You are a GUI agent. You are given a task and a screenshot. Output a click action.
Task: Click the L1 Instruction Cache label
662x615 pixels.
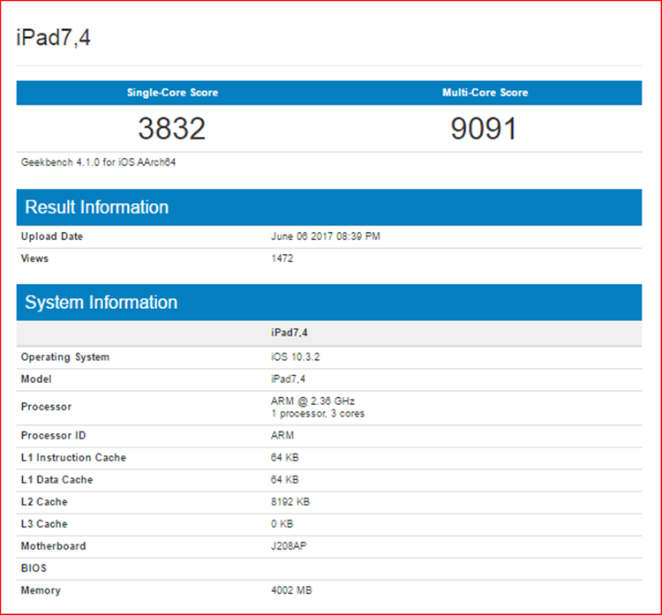[x=73, y=458]
